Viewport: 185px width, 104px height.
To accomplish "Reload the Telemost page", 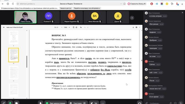I will click(13, 4).
